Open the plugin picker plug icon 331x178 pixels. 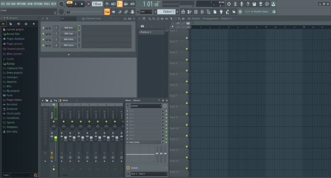pos(221,12)
